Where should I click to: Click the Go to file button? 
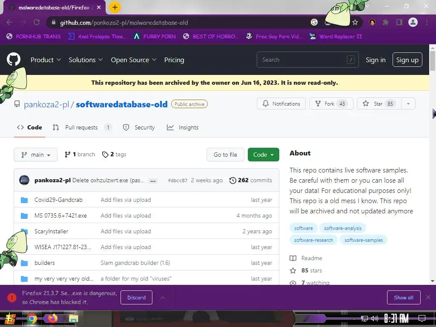point(225,155)
